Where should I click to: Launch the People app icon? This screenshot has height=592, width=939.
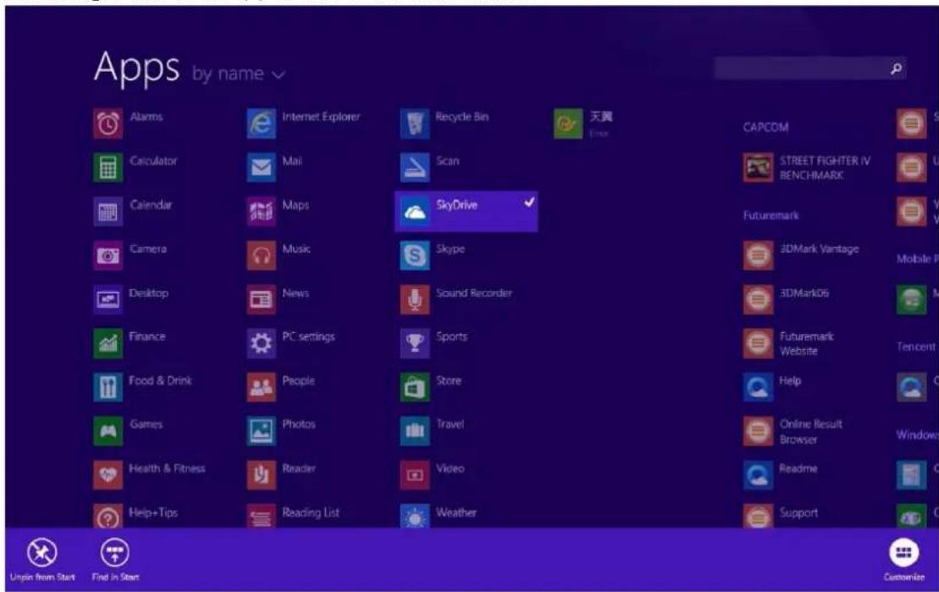[x=261, y=387]
